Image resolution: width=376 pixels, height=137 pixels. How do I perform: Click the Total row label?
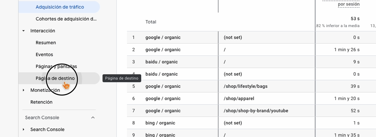tap(151, 22)
